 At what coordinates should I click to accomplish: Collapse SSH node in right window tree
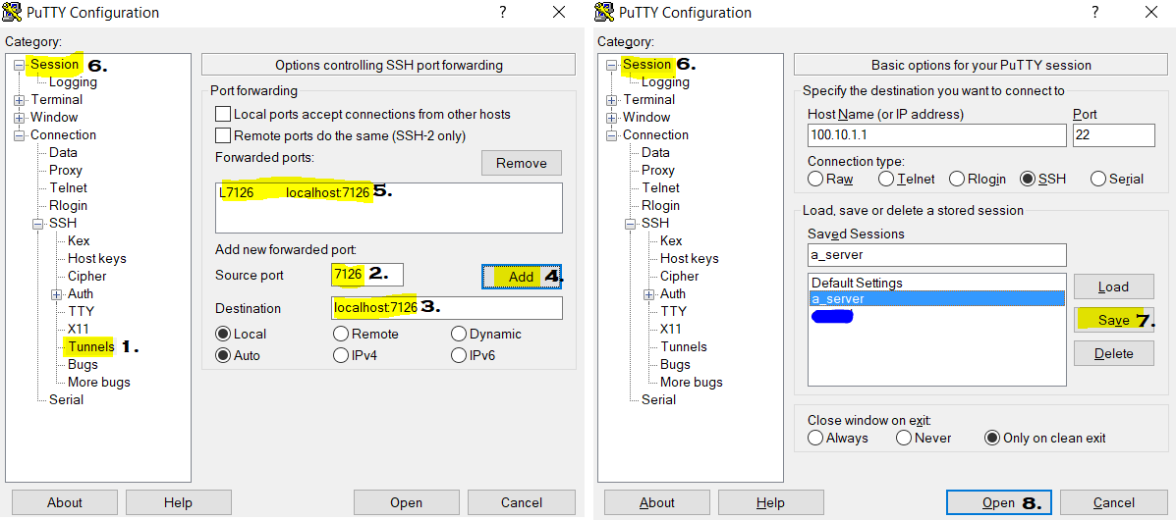[630, 224]
